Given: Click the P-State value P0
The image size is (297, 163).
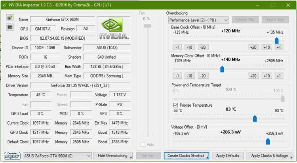Looking at the screenshot, I should (x=120, y=104).
